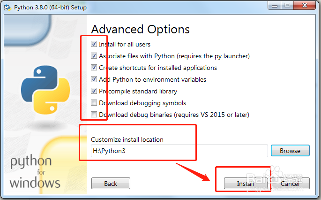Click the install location path field
321x200 pixels.
pos(179,151)
